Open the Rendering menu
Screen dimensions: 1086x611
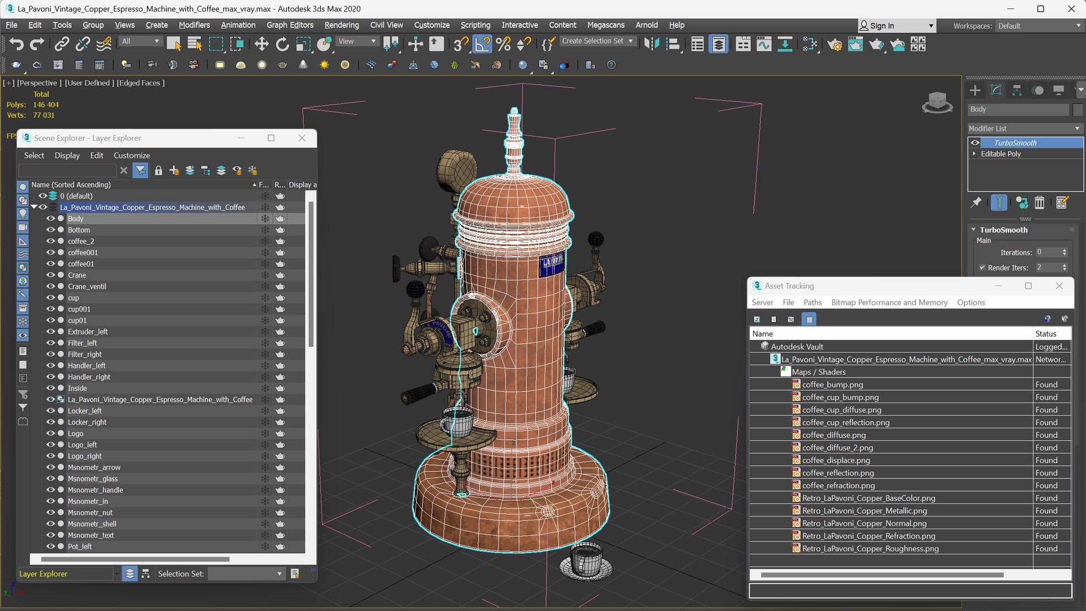[x=341, y=25]
